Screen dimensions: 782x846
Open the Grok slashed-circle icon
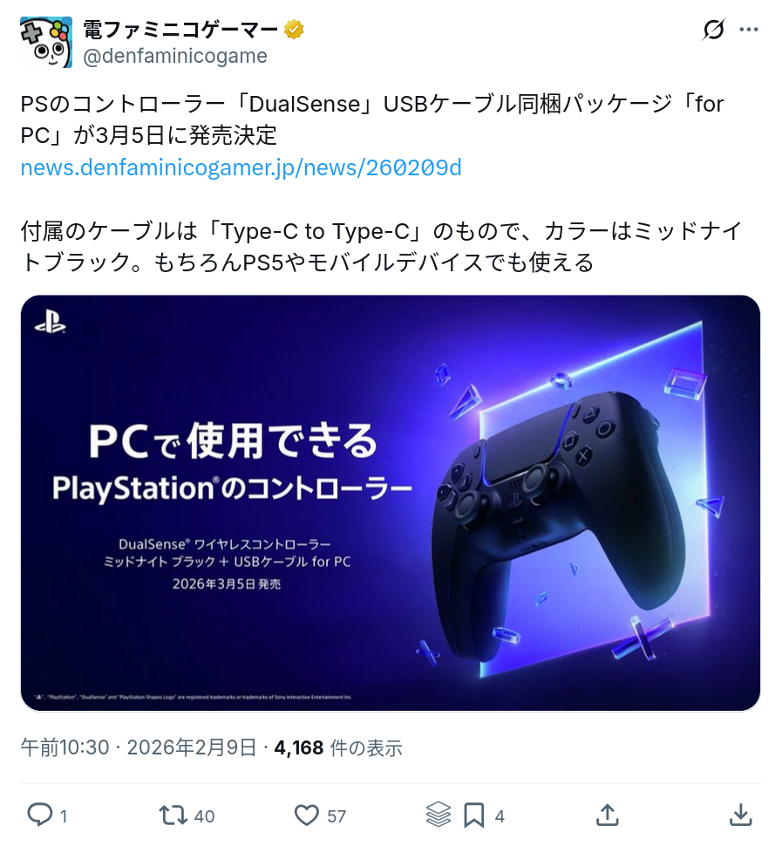pyautogui.click(x=713, y=30)
